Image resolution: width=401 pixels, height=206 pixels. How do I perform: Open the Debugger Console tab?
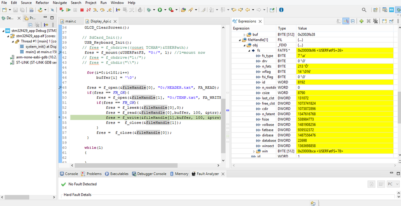pos(151,174)
